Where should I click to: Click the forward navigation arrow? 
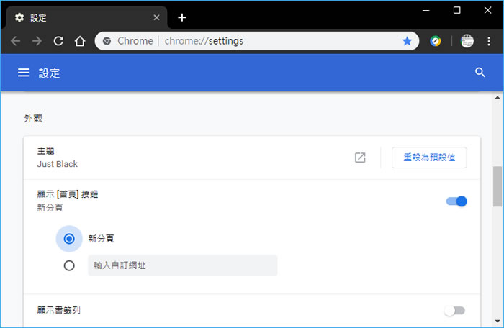pyautogui.click(x=37, y=41)
